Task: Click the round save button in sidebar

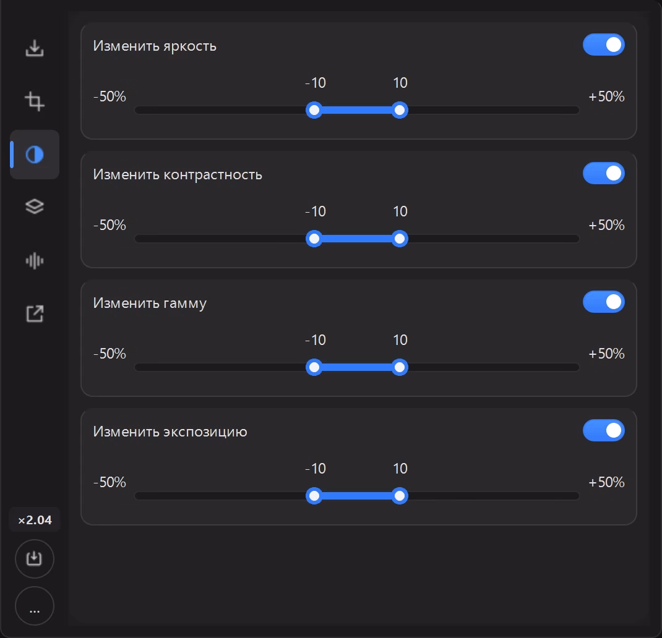Action: (35, 559)
